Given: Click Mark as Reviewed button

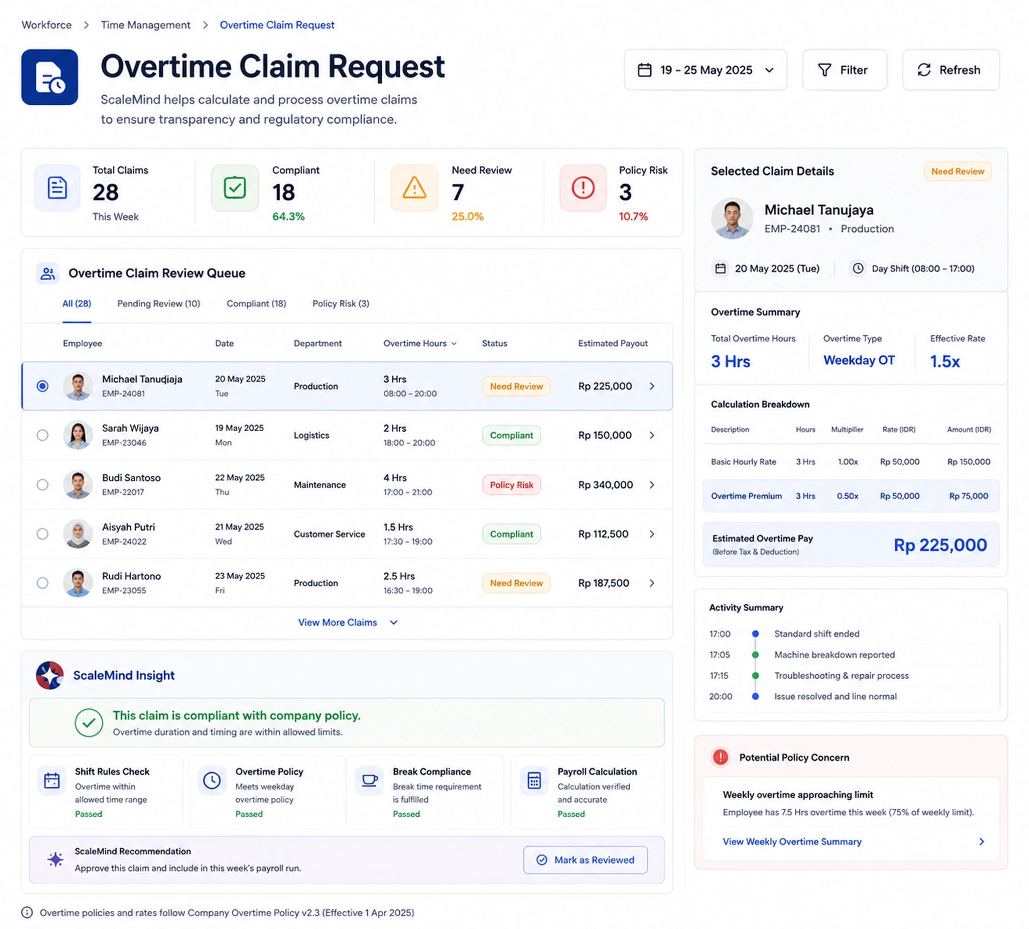Looking at the screenshot, I should tap(586, 859).
